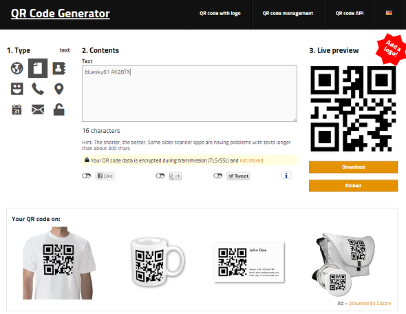Switch language with the German flag

pyautogui.click(x=389, y=12)
